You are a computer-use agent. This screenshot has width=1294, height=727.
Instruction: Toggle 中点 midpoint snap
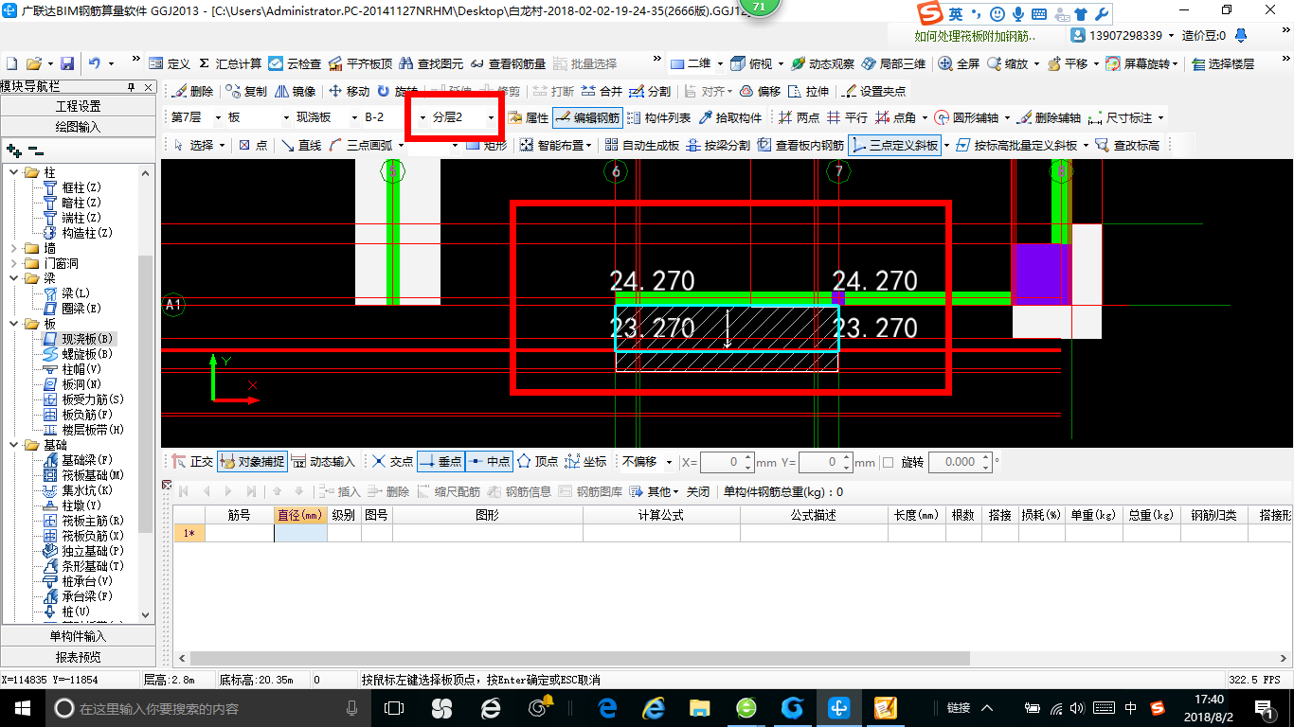point(489,462)
